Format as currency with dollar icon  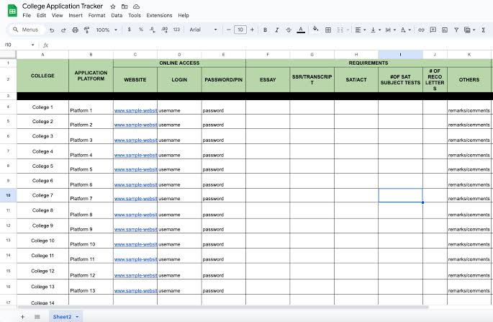click(x=130, y=30)
